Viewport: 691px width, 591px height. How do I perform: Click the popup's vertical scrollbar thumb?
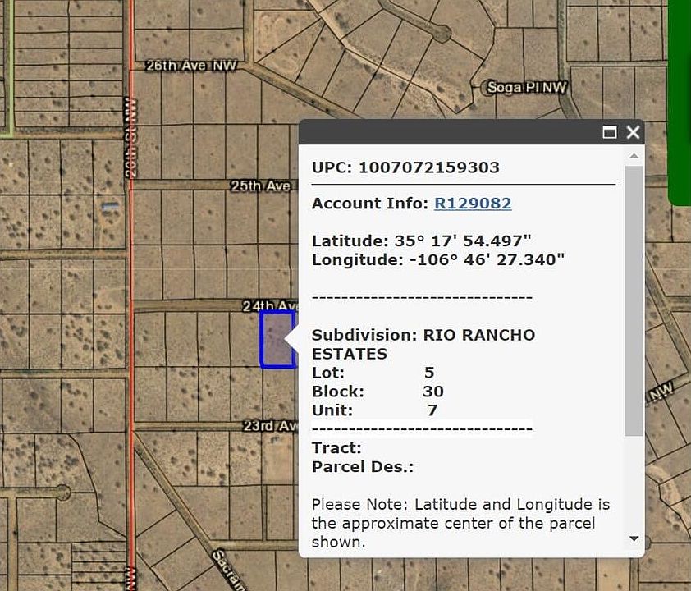click(634, 300)
